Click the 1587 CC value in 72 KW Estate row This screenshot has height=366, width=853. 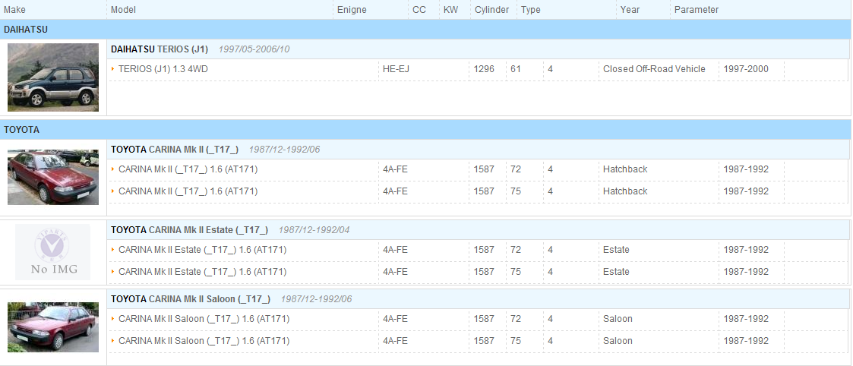pos(484,250)
